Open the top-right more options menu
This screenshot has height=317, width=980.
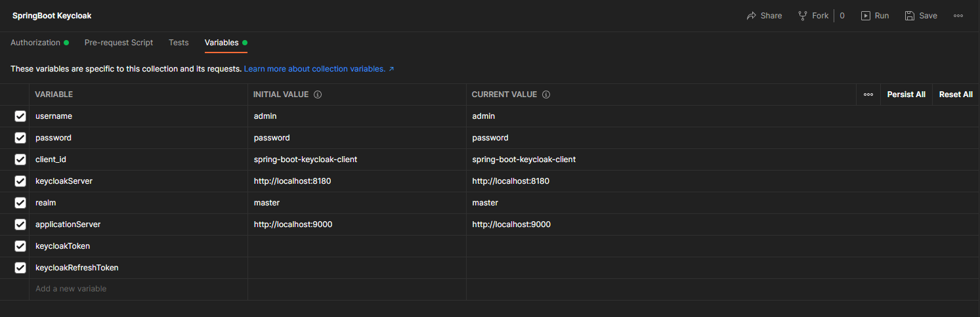(x=958, y=16)
